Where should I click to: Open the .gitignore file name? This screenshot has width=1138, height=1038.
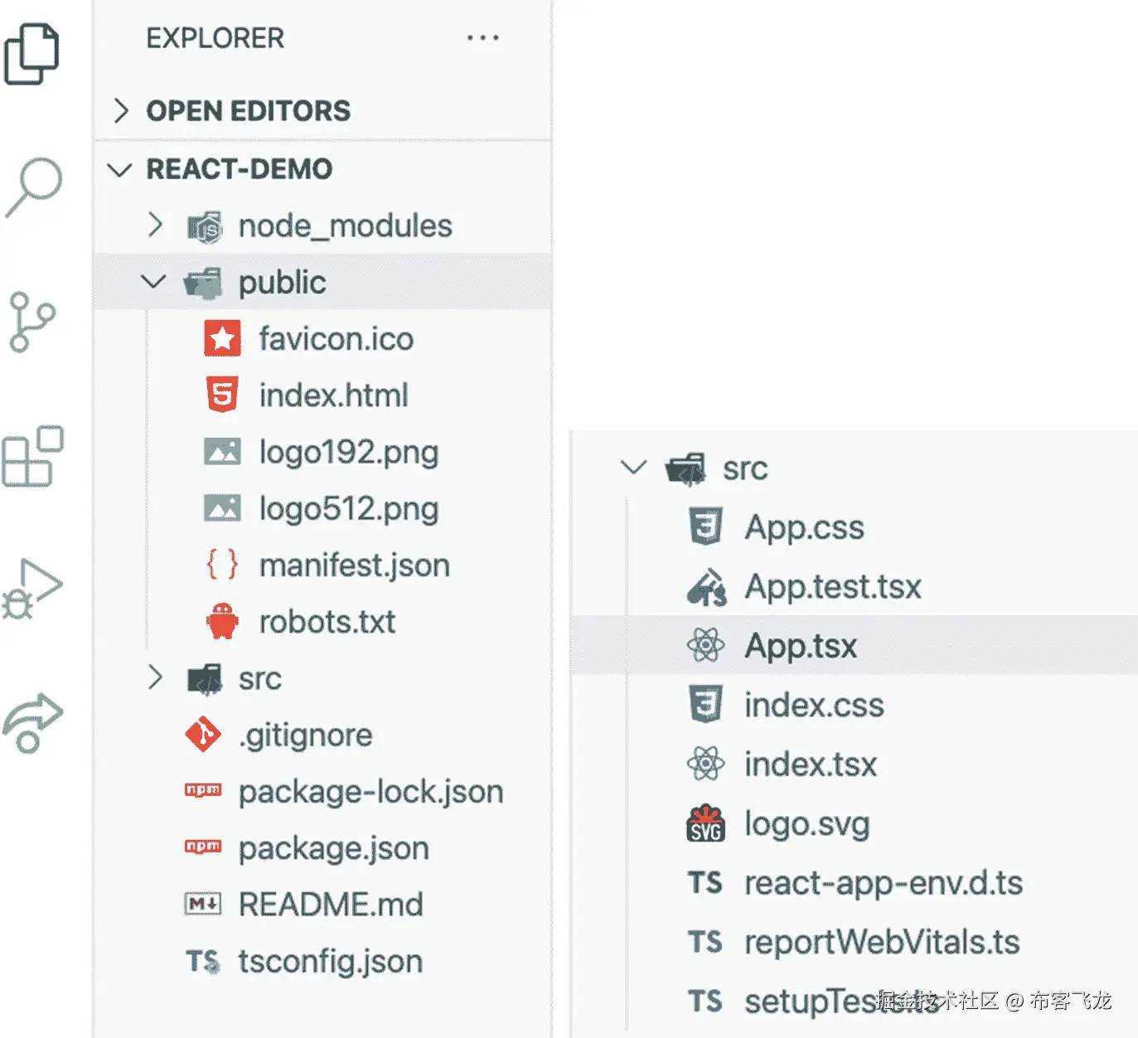(305, 735)
